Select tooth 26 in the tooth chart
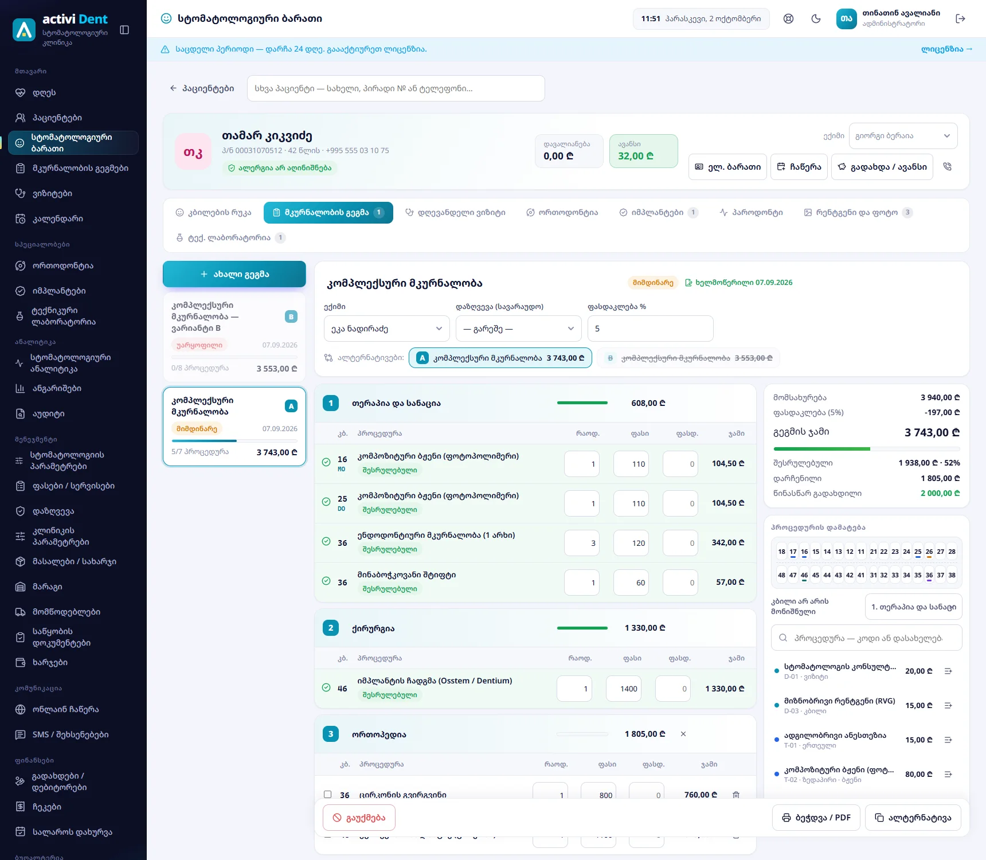The height and width of the screenshot is (860, 986). click(929, 552)
